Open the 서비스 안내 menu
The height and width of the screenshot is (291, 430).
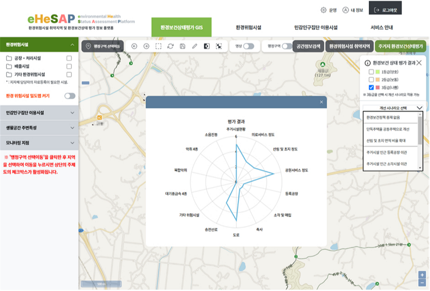(382, 27)
